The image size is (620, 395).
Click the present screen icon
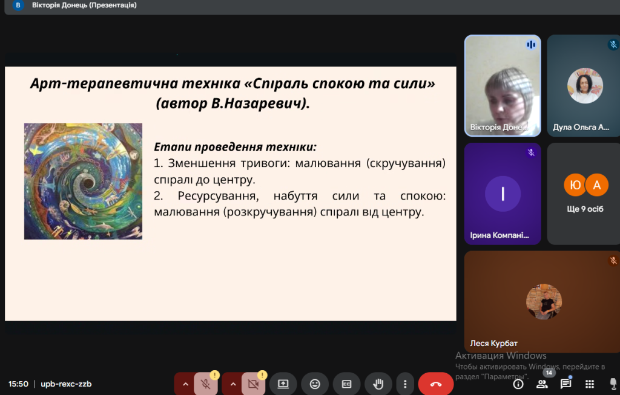[x=283, y=384]
